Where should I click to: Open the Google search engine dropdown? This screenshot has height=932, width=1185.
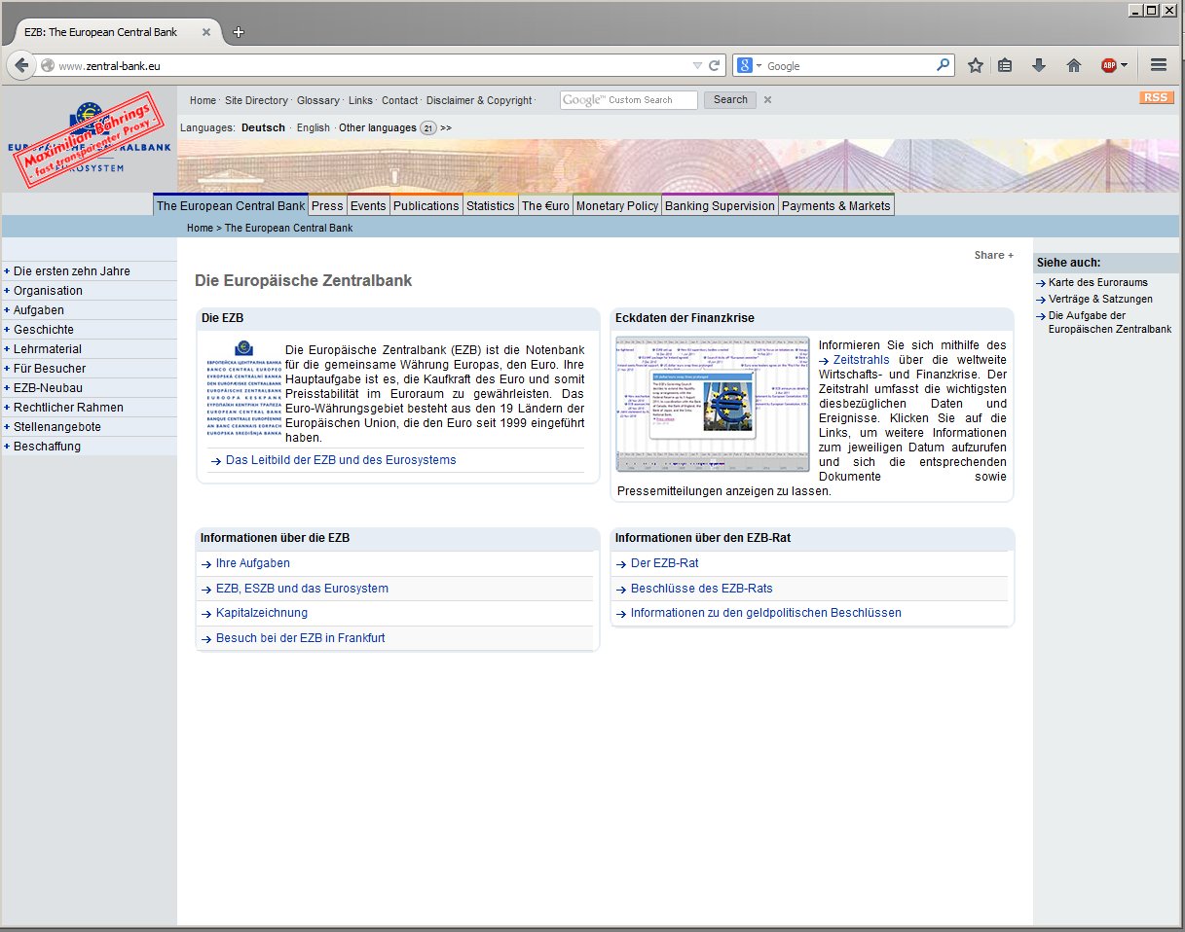tap(748, 65)
